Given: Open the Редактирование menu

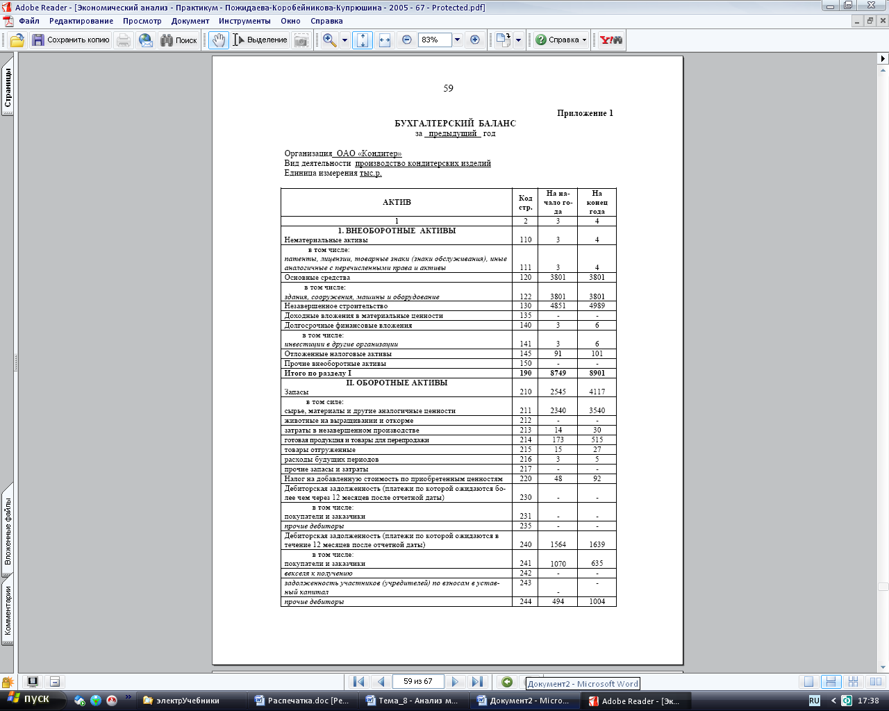Looking at the screenshot, I should (81, 21).
